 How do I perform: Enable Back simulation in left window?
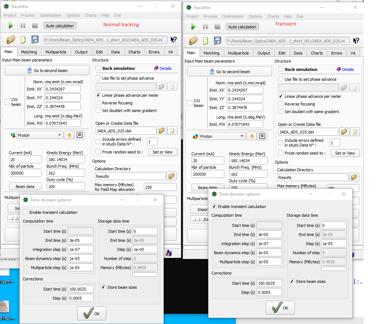click(x=98, y=68)
